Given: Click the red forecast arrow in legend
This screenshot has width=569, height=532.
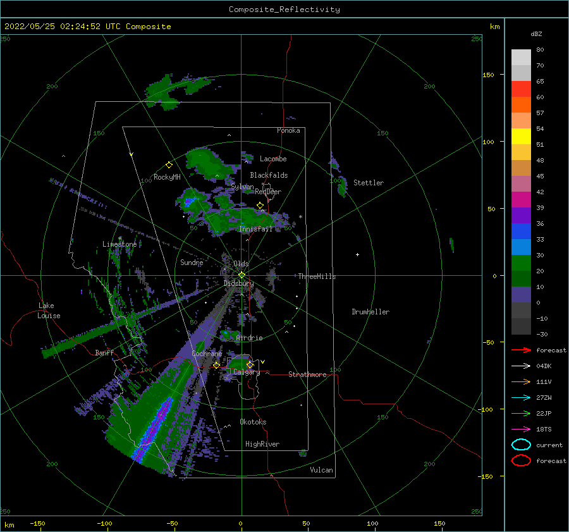Looking at the screenshot, I should coord(521,350).
